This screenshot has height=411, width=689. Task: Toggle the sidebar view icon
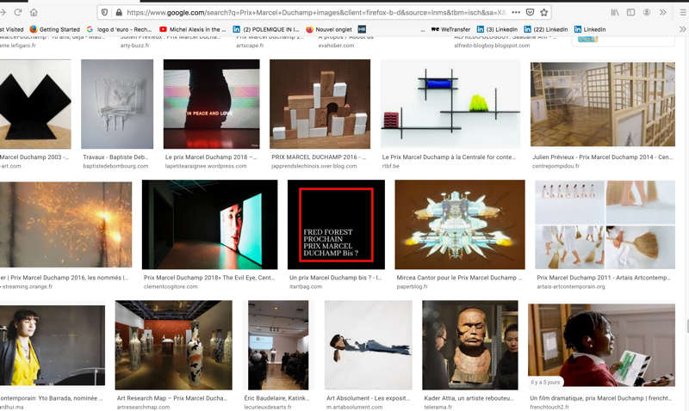coord(630,12)
